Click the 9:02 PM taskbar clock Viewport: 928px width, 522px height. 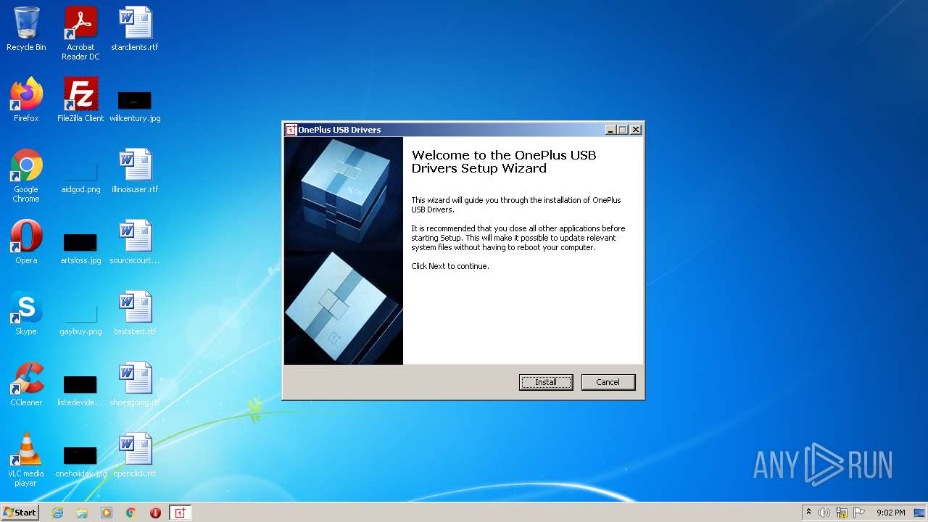(x=890, y=513)
